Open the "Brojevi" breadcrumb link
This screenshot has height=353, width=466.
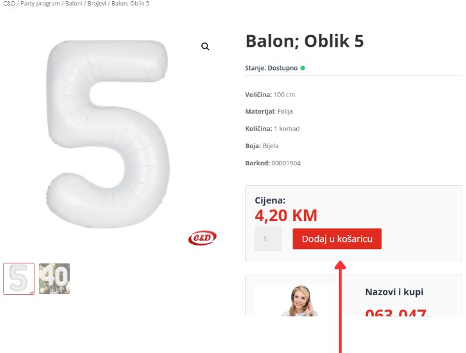97,4
